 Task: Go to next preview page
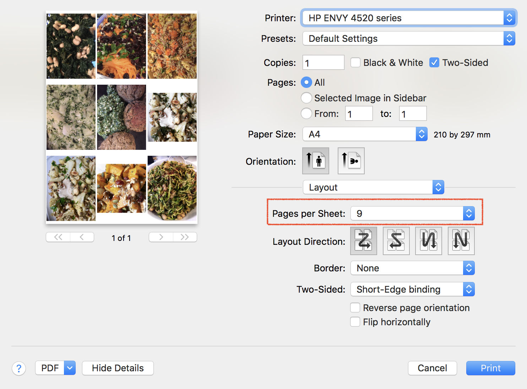[x=161, y=237]
